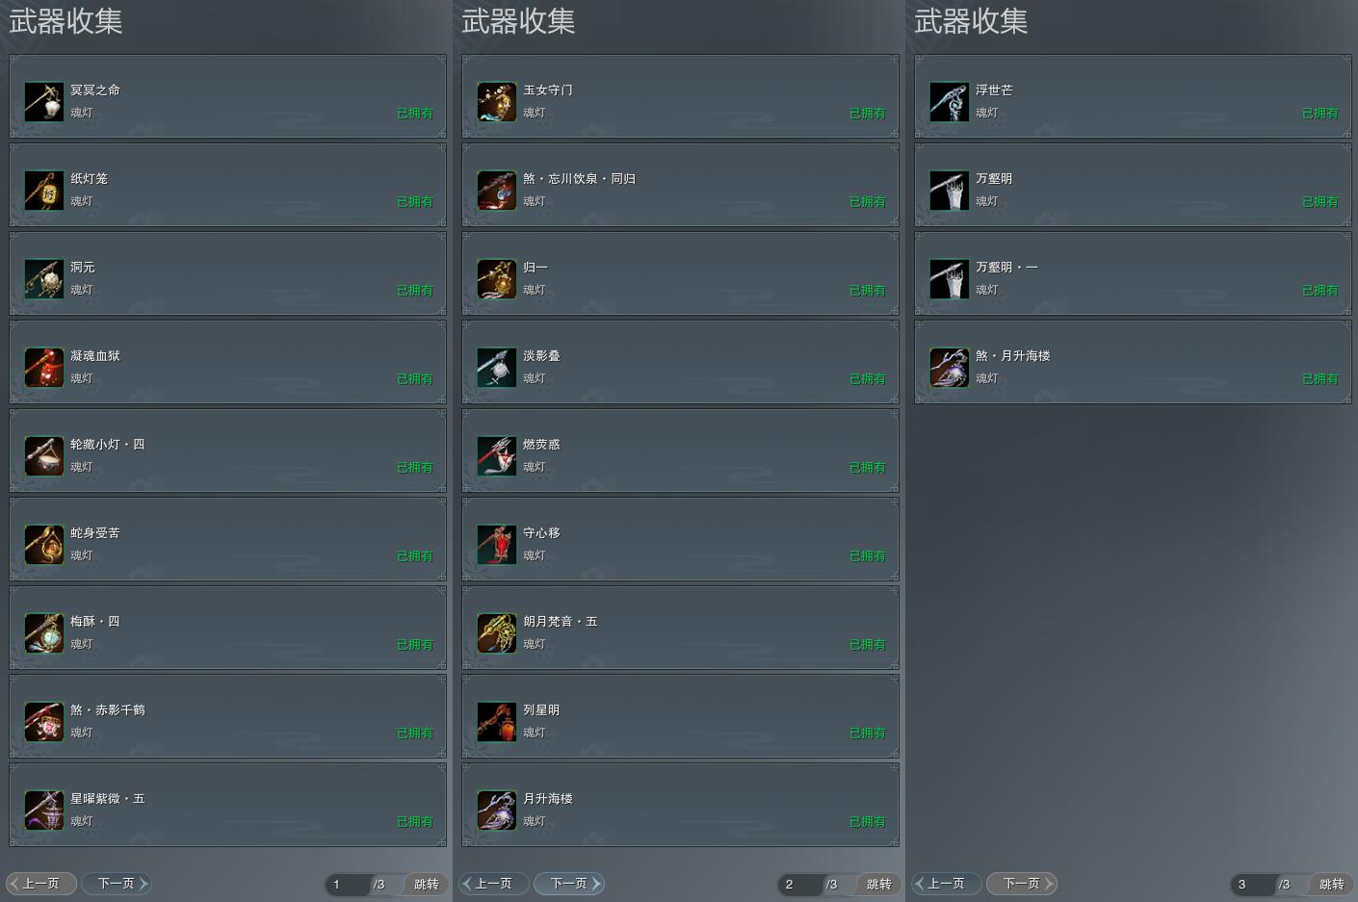
Task: Open the 万壑明·一 weapon icon
Action: (950, 279)
